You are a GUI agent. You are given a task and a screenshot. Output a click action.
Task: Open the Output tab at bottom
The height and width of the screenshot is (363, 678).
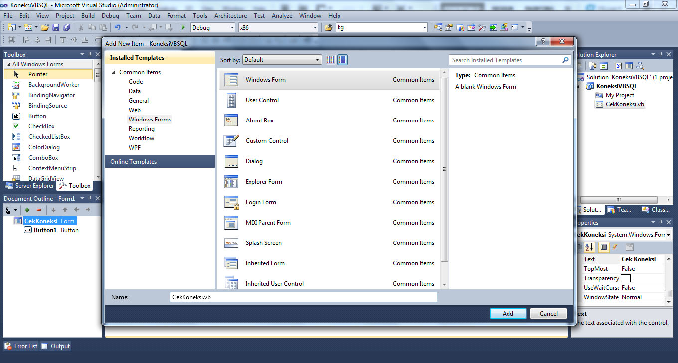coord(56,346)
